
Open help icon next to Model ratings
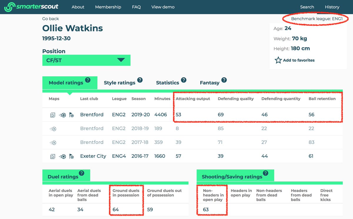coord(88,80)
